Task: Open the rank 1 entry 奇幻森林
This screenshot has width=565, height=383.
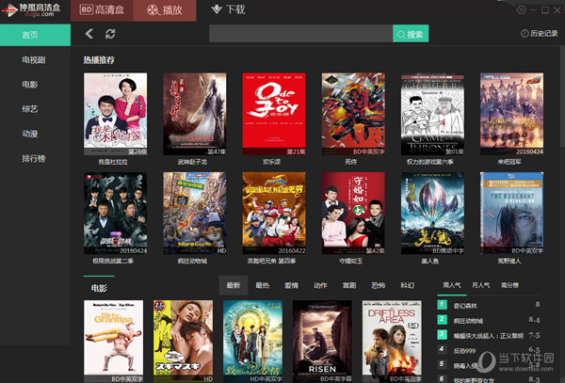Action: coord(489,305)
